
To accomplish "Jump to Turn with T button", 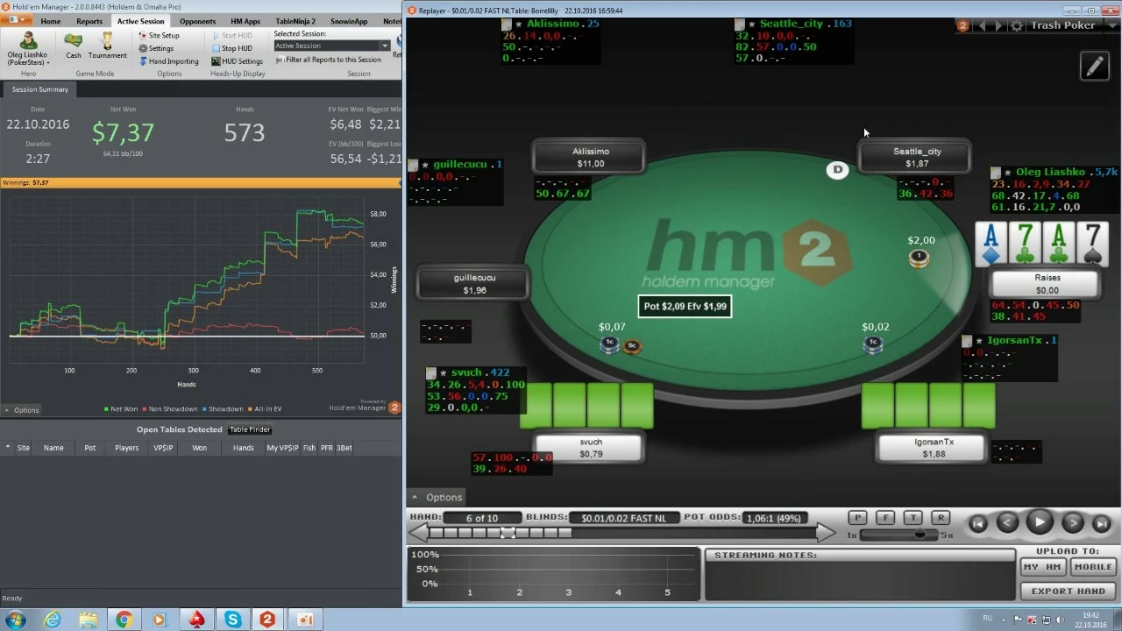I will (913, 518).
